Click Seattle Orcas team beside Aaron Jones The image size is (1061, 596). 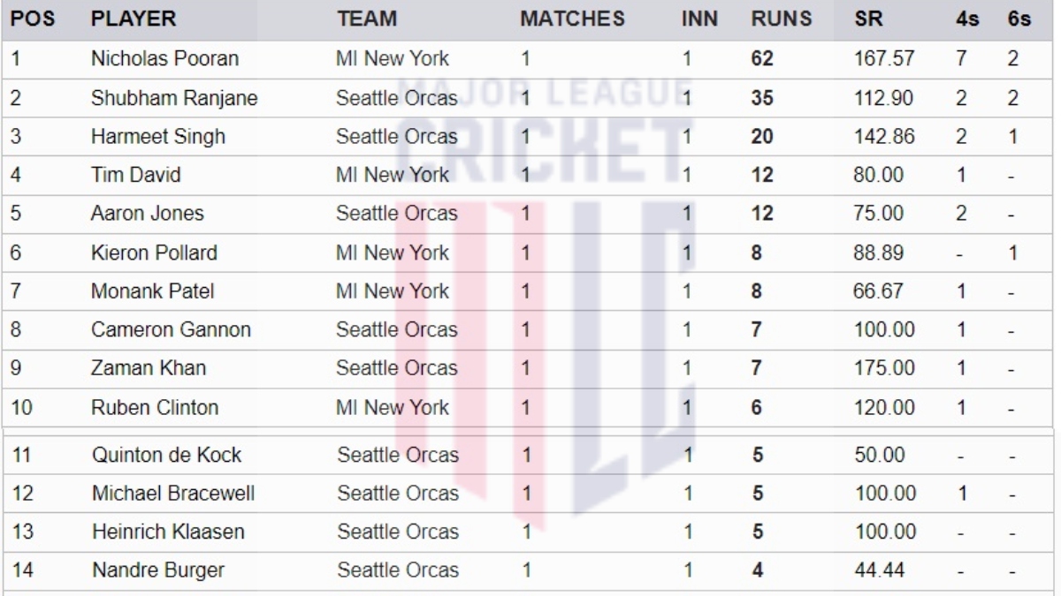click(x=396, y=214)
